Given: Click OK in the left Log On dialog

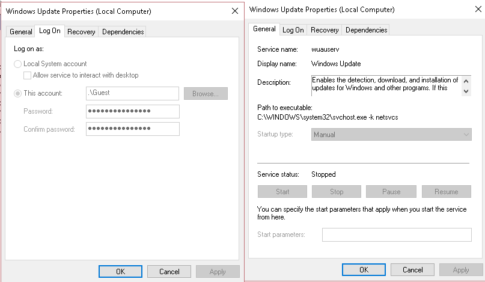Looking at the screenshot, I should [x=120, y=271].
